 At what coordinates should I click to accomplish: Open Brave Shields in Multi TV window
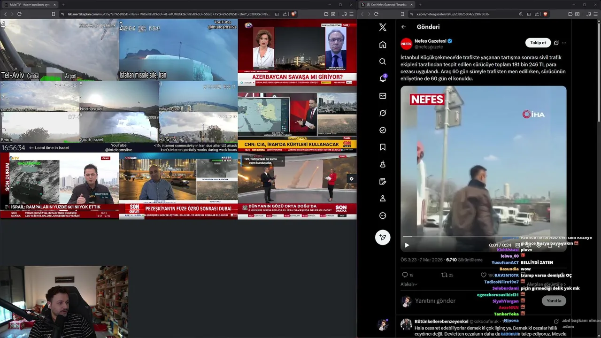tap(293, 14)
